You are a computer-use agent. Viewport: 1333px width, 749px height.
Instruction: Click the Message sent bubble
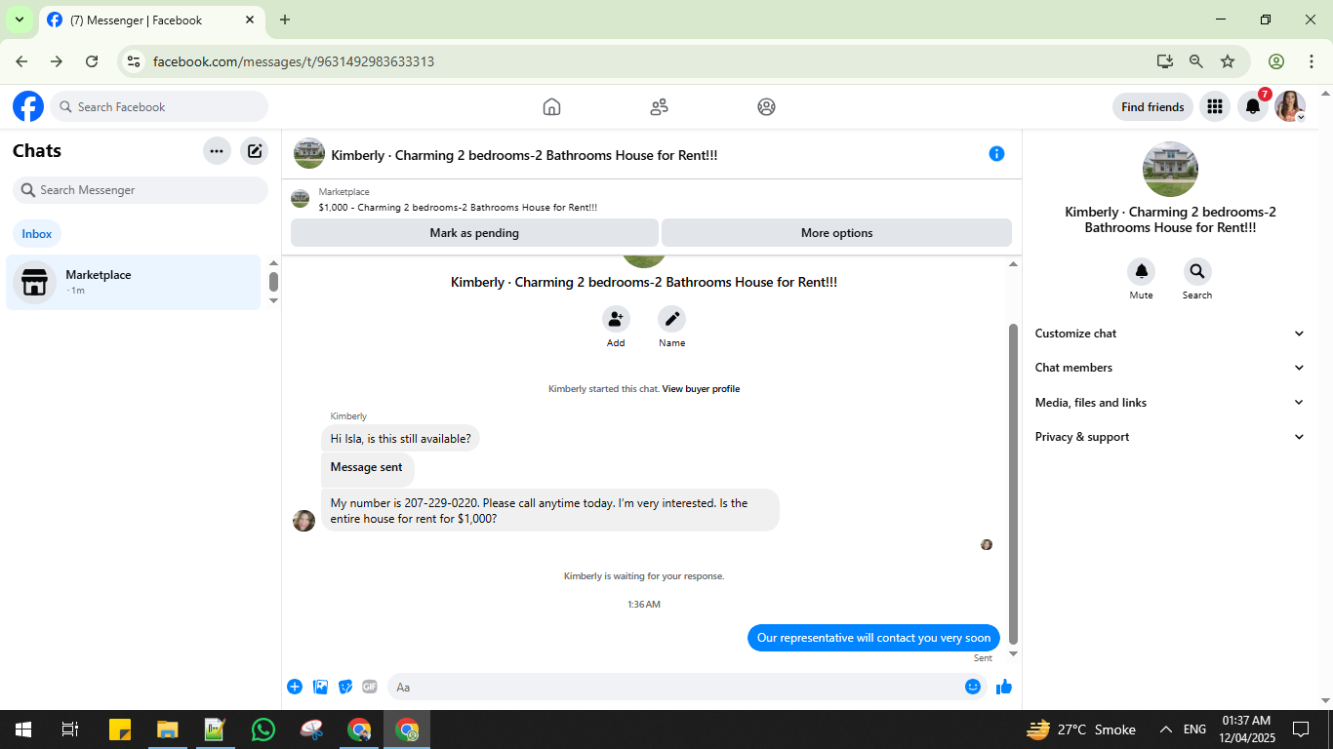368,468
